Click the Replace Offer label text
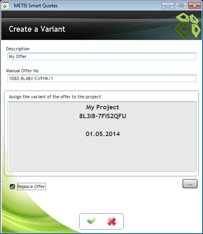This screenshot has height=234, width=203. point(31,186)
